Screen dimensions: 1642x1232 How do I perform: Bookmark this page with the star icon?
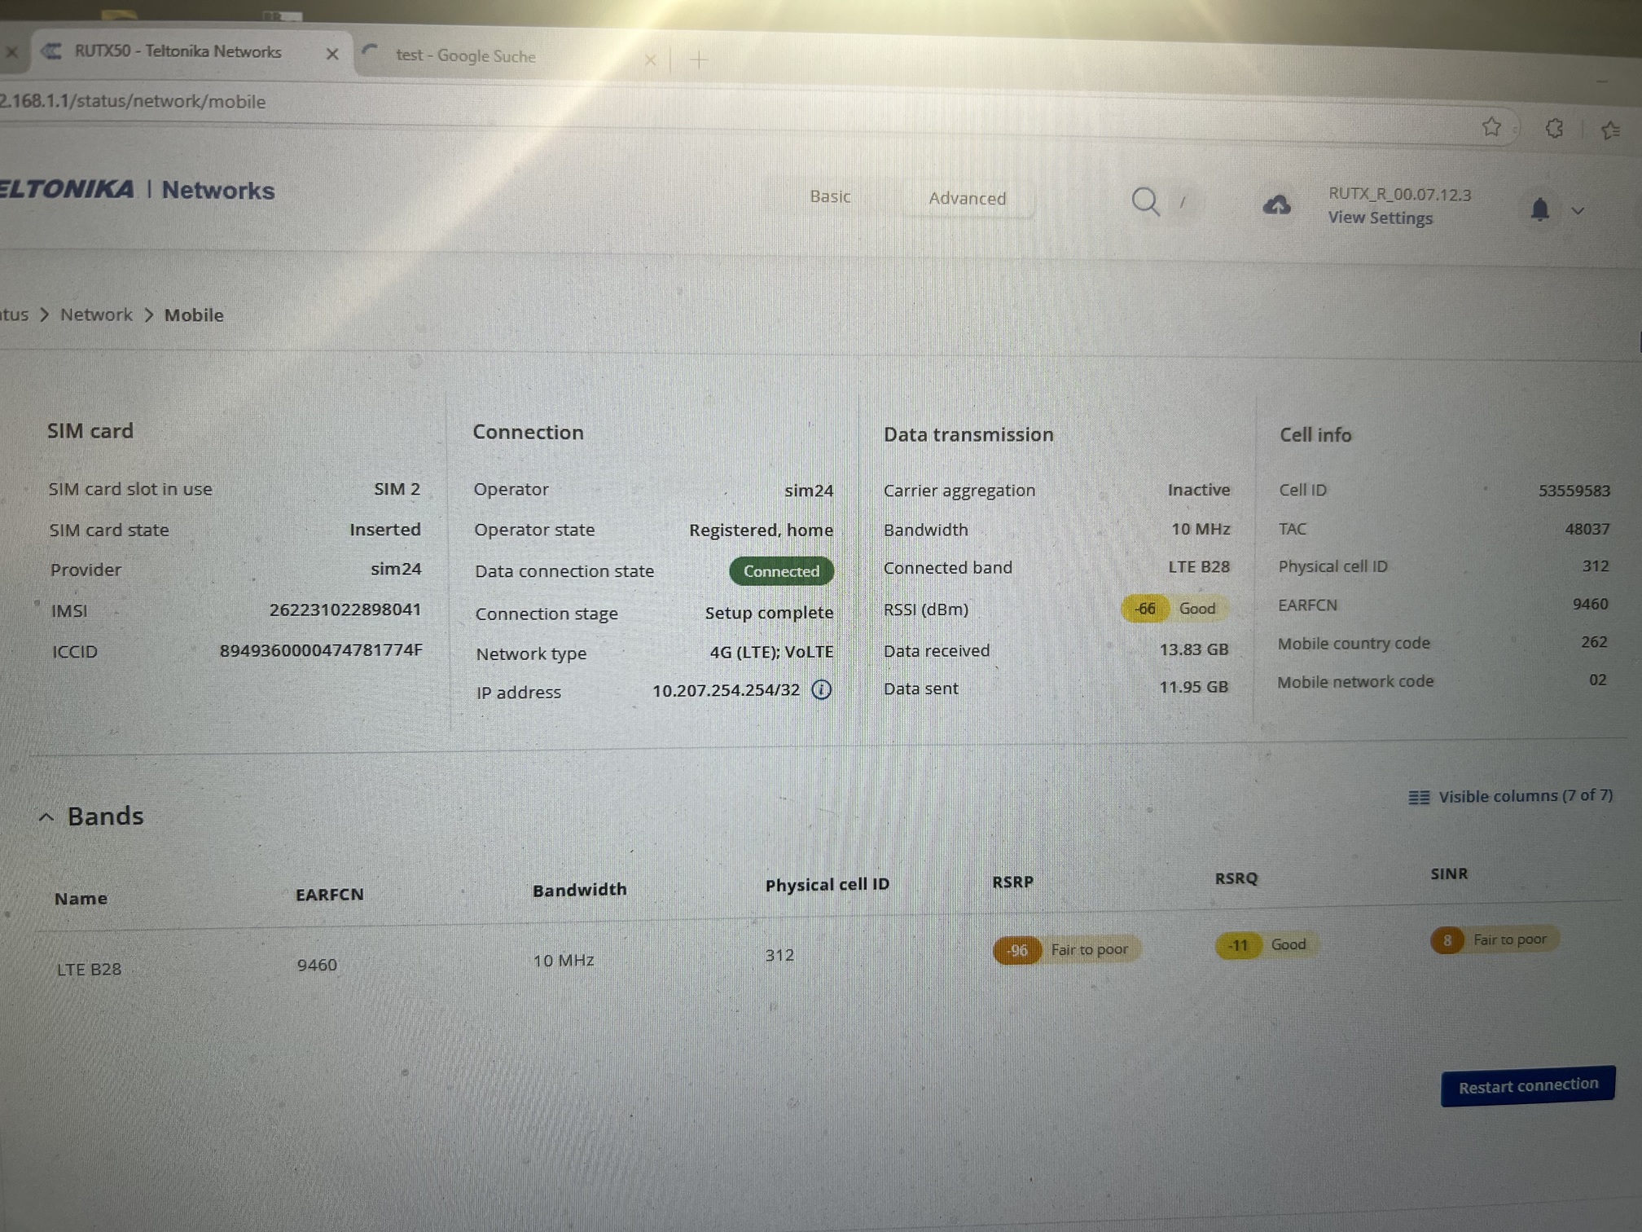click(x=1491, y=127)
